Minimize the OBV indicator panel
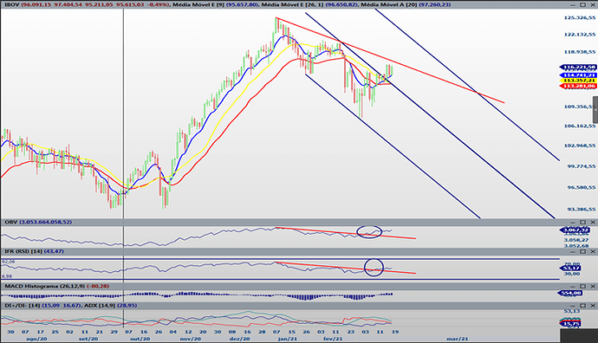 click(x=573, y=223)
